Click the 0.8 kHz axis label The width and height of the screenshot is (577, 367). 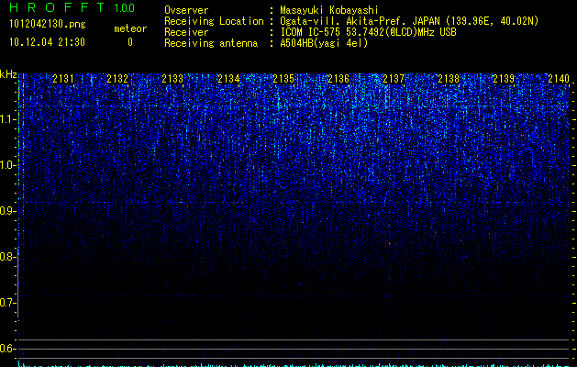pos(7,257)
